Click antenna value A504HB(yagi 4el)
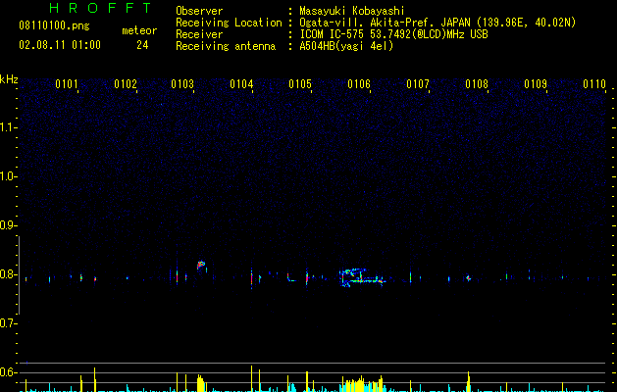 (x=346, y=46)
